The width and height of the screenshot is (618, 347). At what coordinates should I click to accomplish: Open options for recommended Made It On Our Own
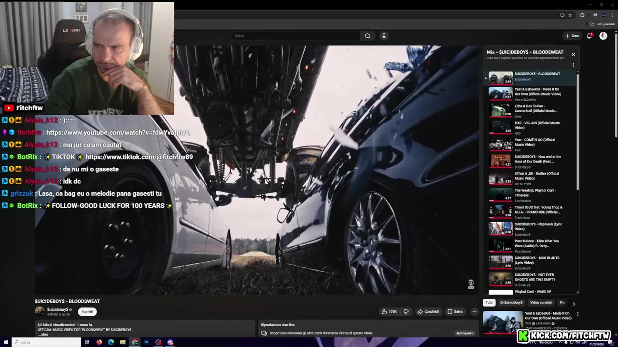577,314
